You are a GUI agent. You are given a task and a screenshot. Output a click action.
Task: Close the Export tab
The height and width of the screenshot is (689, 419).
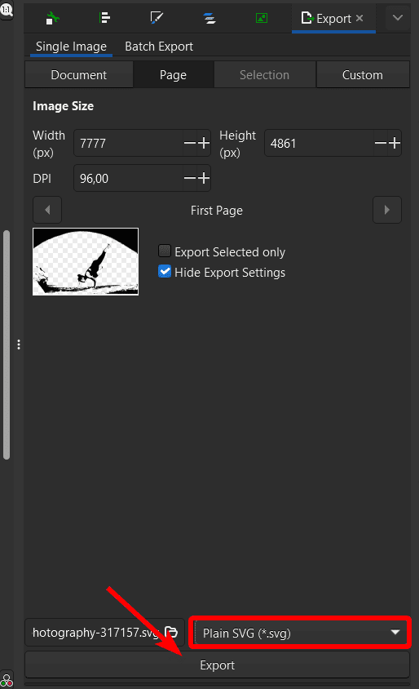point(359,18)
